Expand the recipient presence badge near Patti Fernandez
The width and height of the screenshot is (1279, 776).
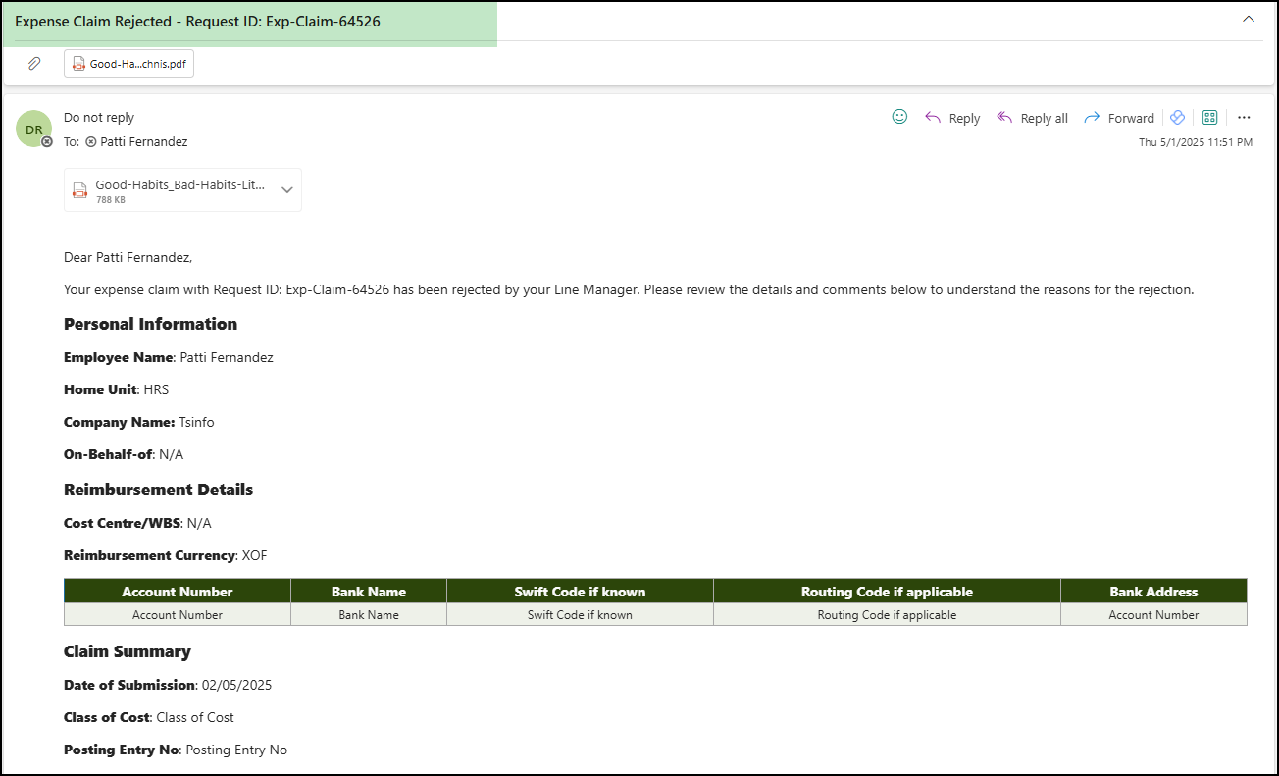(91, 141)
